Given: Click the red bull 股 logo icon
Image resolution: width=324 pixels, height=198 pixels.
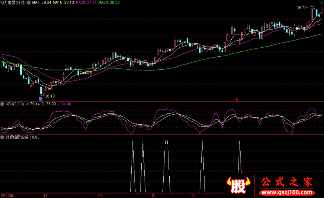Looking at the screenshot, I should (x=239, y=184).
